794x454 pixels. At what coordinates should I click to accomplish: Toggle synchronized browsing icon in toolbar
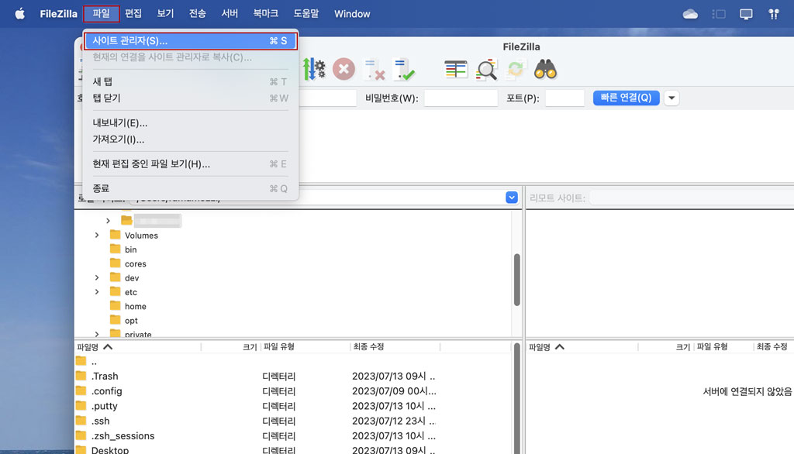[516, 69]
